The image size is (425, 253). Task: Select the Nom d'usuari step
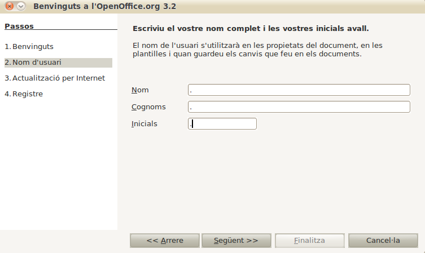point(58,63)
